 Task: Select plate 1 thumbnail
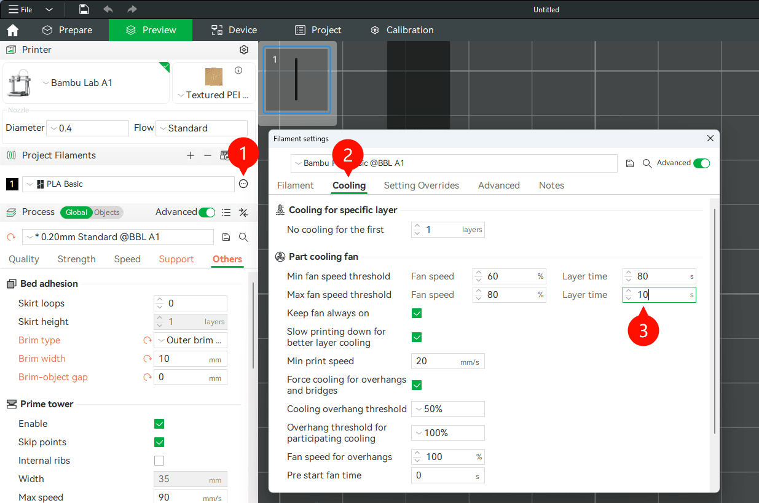(296, 79)
